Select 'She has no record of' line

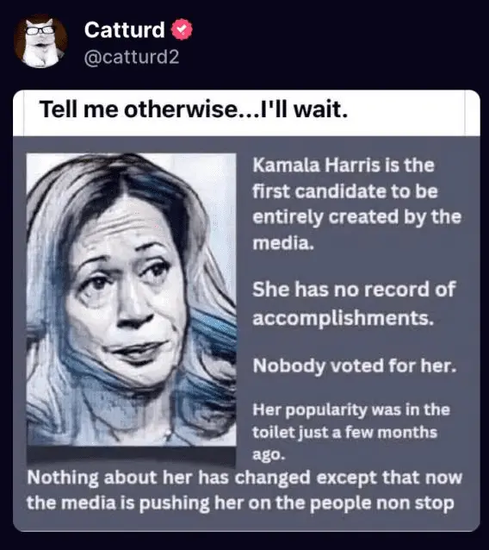coord(354,290)
